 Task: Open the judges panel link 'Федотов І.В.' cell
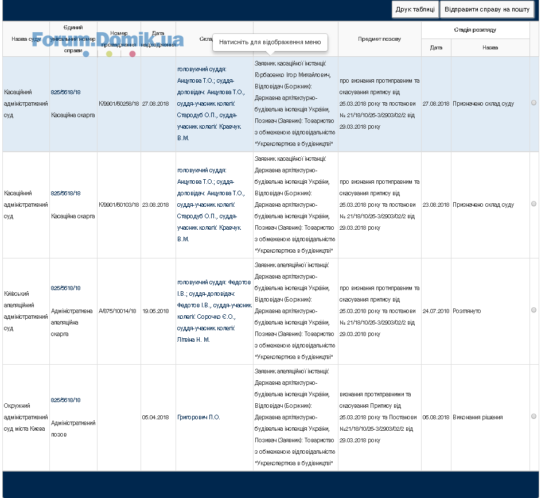click(214, 311)
